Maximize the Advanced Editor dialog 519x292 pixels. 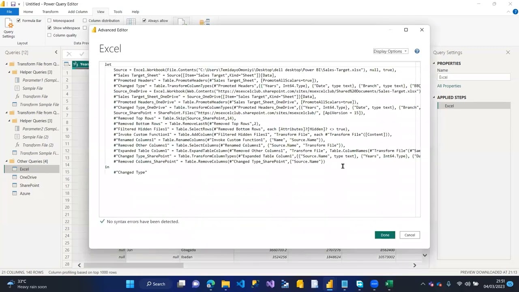406,30
